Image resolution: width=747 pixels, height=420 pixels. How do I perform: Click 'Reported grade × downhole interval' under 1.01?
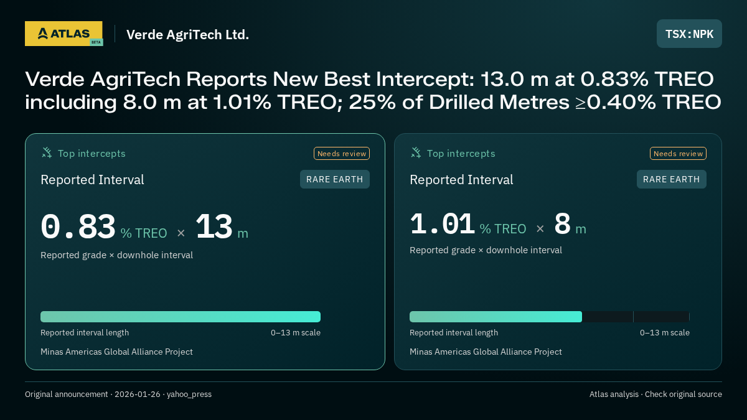486,250
